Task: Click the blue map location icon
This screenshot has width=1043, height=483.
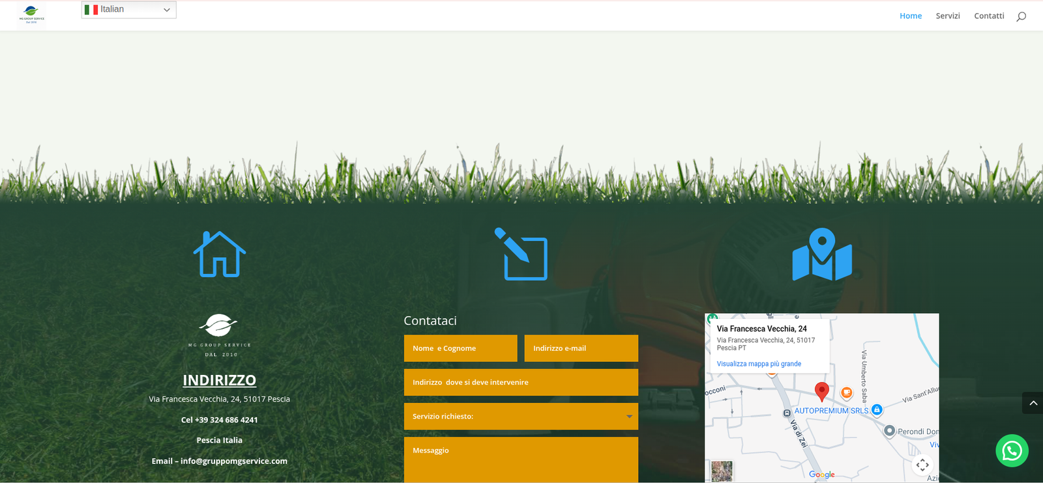Action: point(822,255)
